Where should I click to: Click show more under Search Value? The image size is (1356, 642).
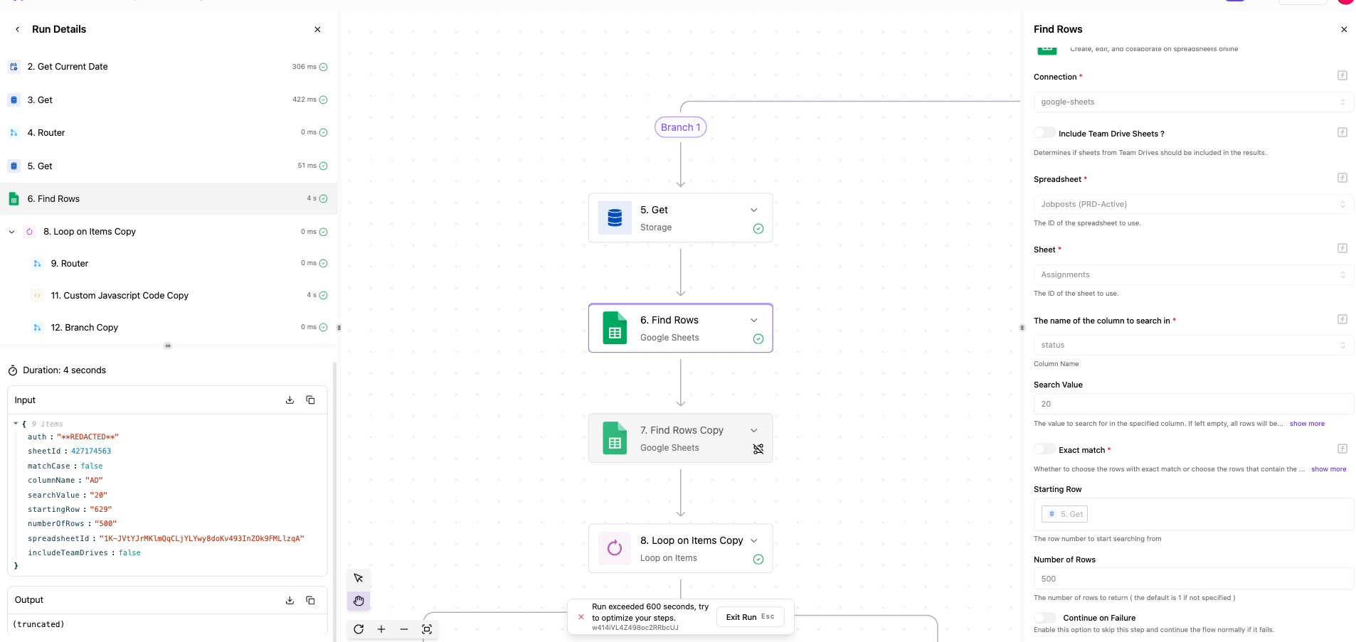(1307, 424)
